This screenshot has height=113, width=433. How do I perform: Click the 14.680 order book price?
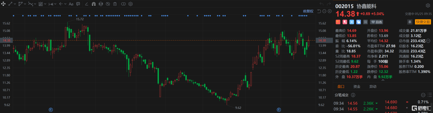pos(391,107)
